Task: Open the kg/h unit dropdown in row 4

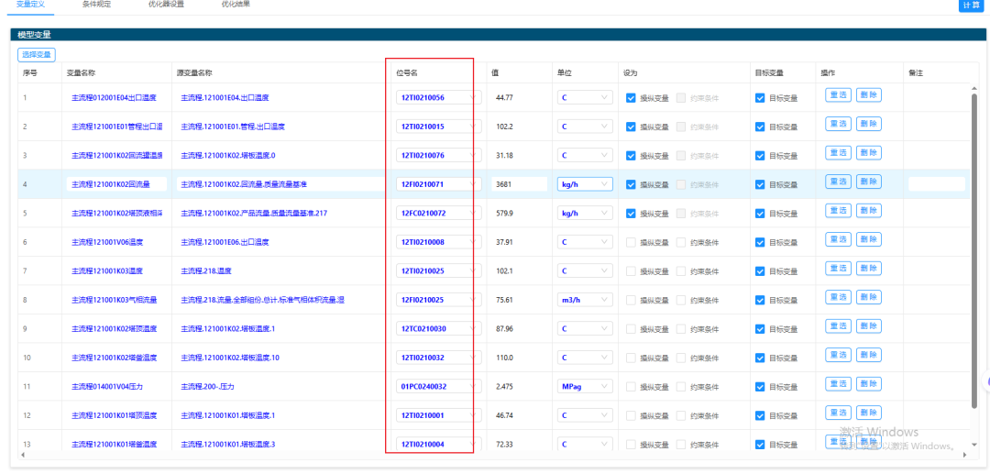Action: tap(585, 184)
